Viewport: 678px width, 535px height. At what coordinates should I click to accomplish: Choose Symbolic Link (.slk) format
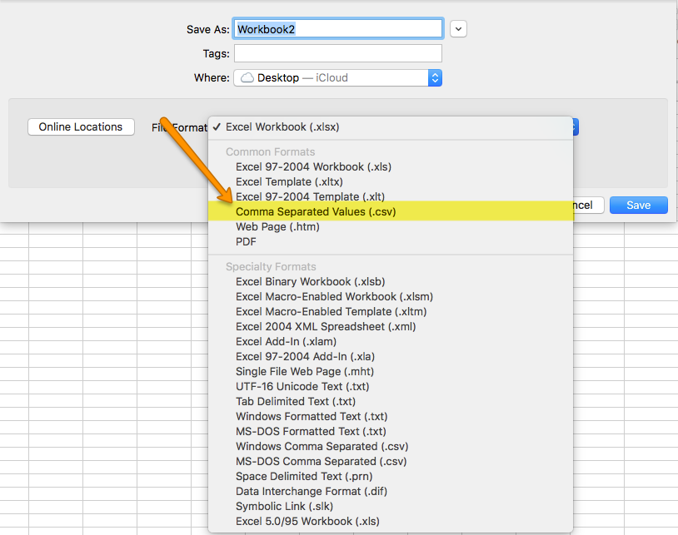[x=391, y=506]
